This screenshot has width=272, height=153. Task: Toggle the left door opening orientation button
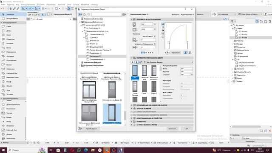click(x=185, y=53)
